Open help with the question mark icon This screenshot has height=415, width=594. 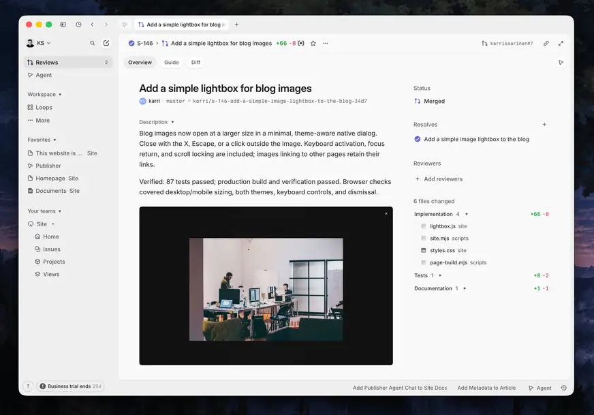28,386
